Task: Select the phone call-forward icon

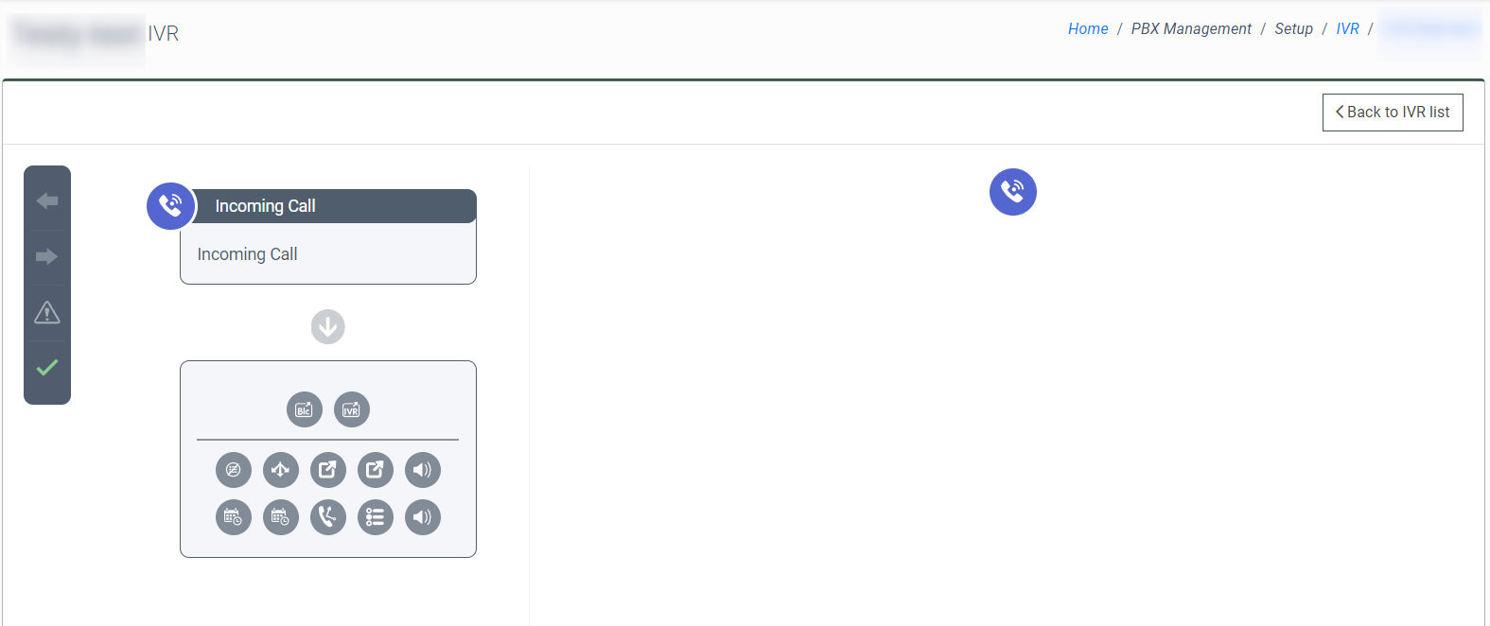Action: coord(328,517)
